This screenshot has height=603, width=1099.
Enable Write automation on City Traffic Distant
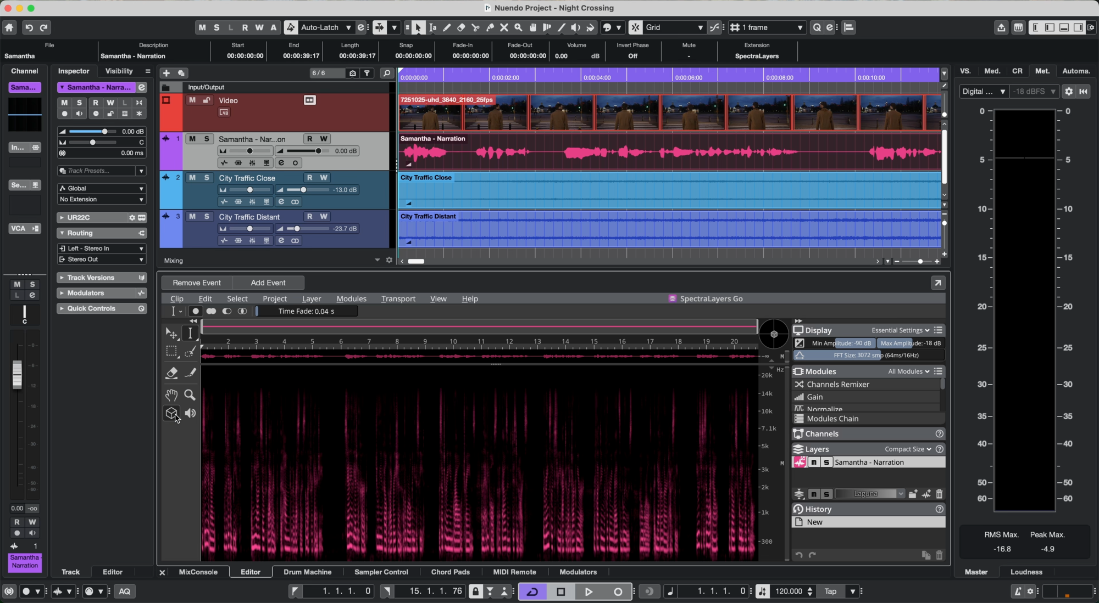[323, 216]
